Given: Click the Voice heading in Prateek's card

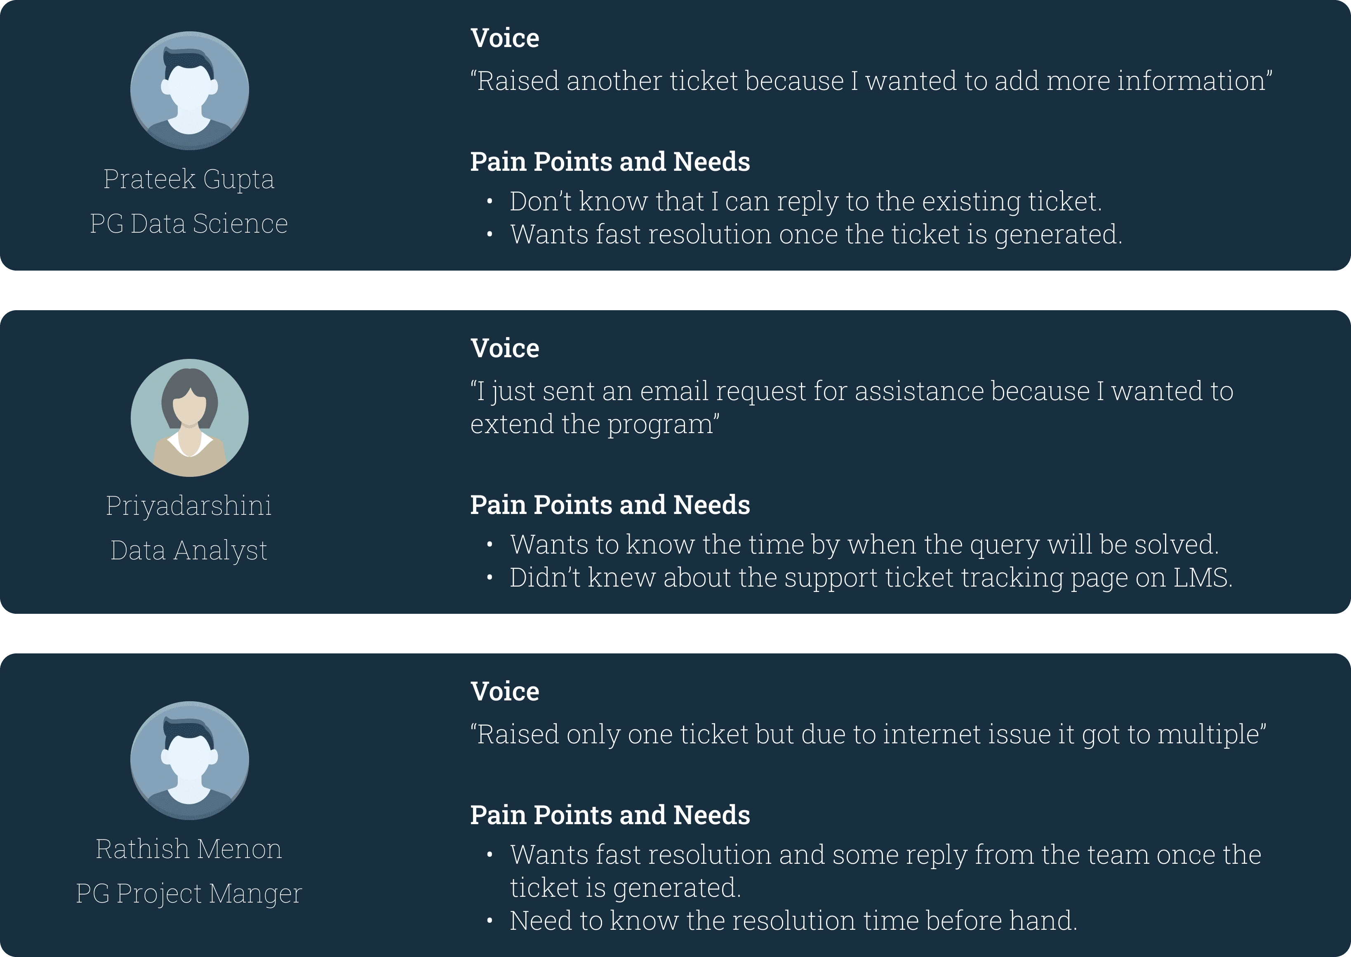Looking at the screenshot, I should coord(505,38).
